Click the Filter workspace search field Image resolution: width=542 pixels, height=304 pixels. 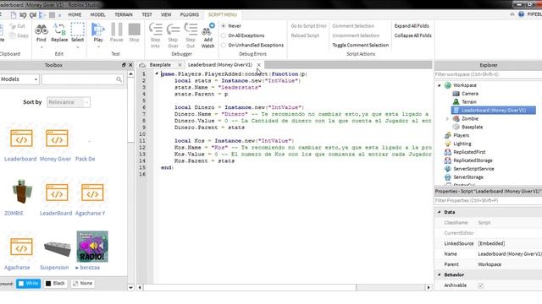click(x=488, y=74)
